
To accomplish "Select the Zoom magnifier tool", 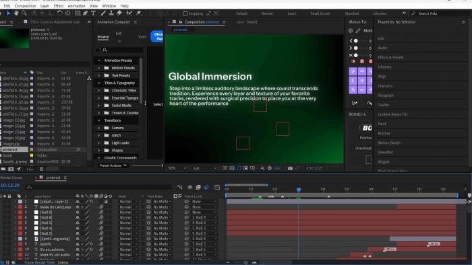I will tap(24, 13).
